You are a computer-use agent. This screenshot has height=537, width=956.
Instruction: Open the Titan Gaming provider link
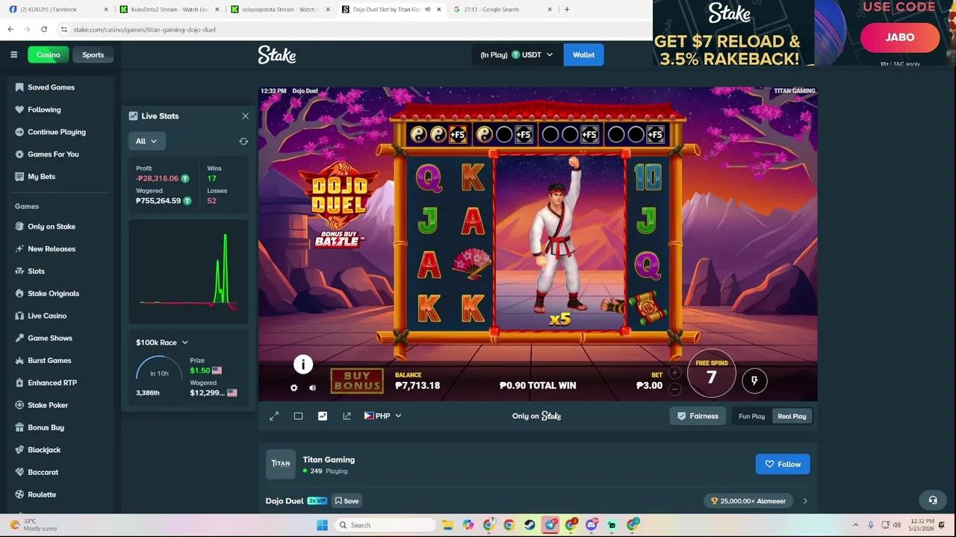329,459
